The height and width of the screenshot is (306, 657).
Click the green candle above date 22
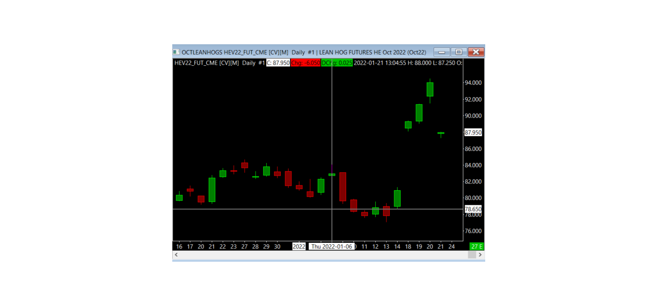point(223,173)
